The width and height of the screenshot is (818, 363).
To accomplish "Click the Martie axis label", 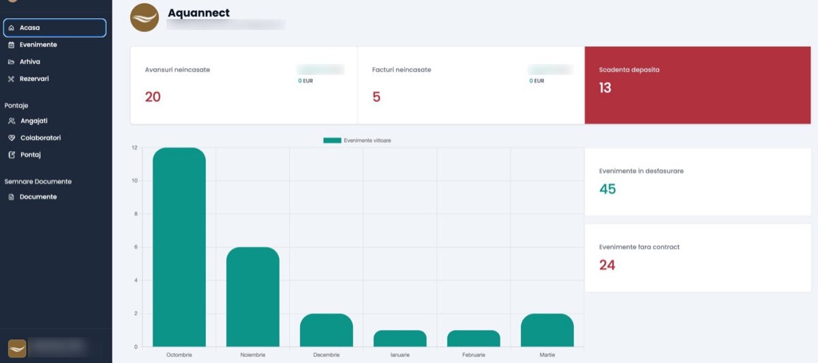I will pyautogui.click(x=547, y=355).
